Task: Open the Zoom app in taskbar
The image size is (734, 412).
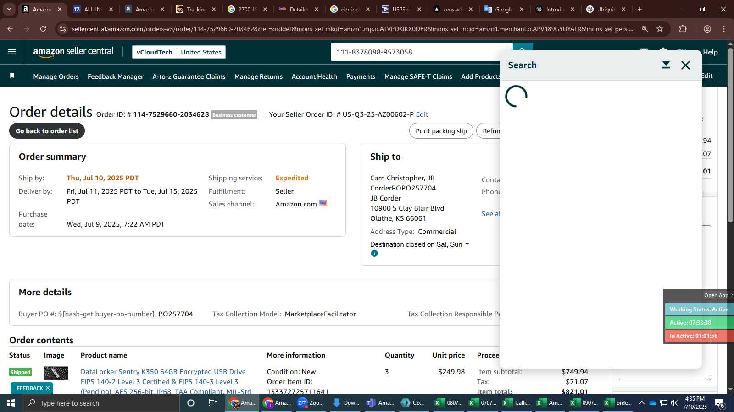Action: (x=311, y=403)
